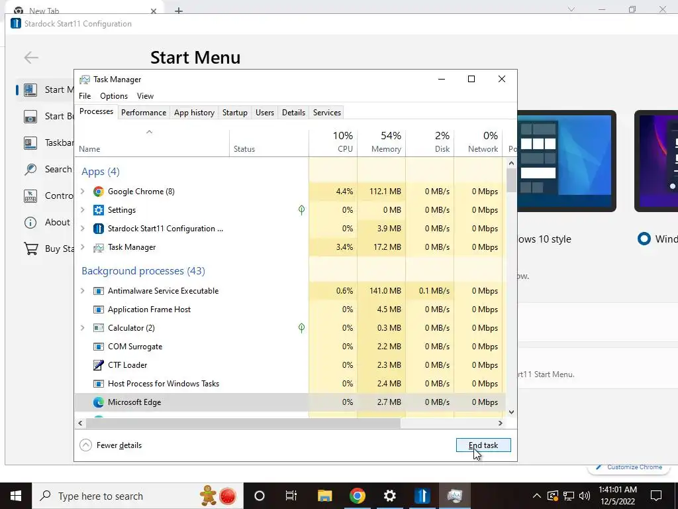Open Chrome from the taskbar

(357, 496)
